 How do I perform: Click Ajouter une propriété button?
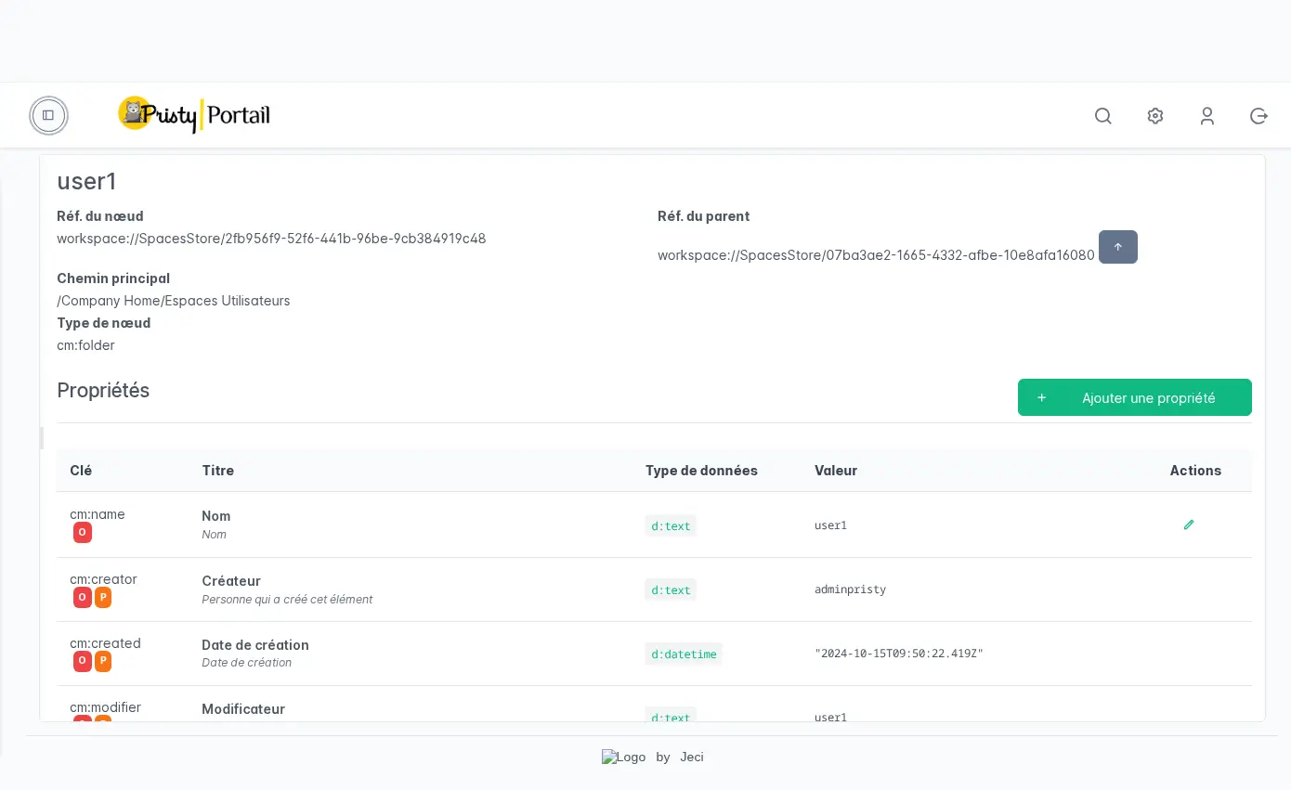coord(1134,397)
